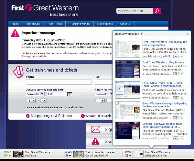Image resolution: width=194 pixels, height=161 pixels.
Task: Click the plus icon for Advanced search
Action: [x=83, y=116]
